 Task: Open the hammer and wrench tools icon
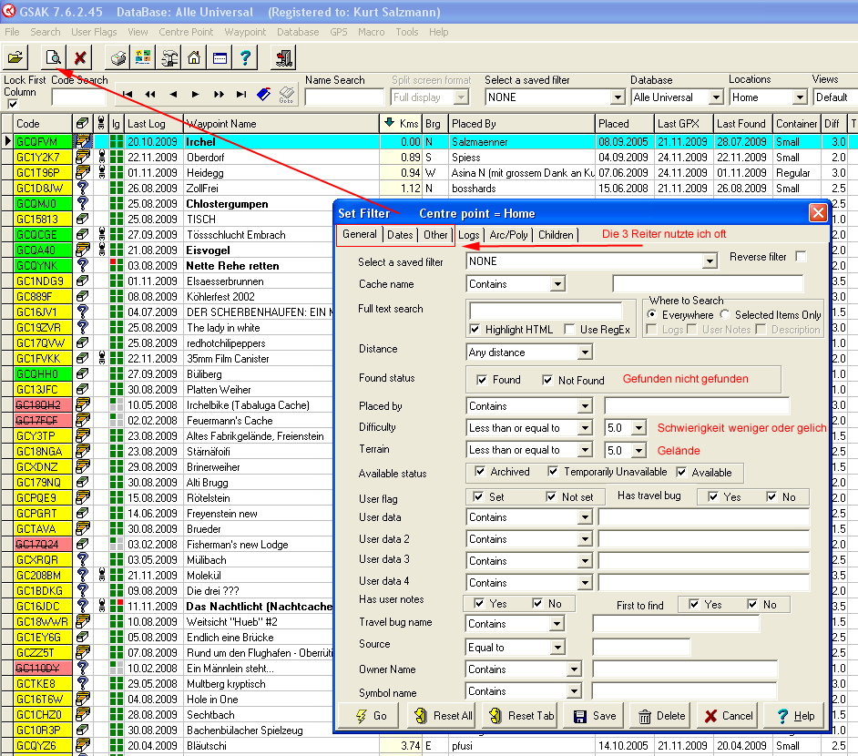(169, 56)
